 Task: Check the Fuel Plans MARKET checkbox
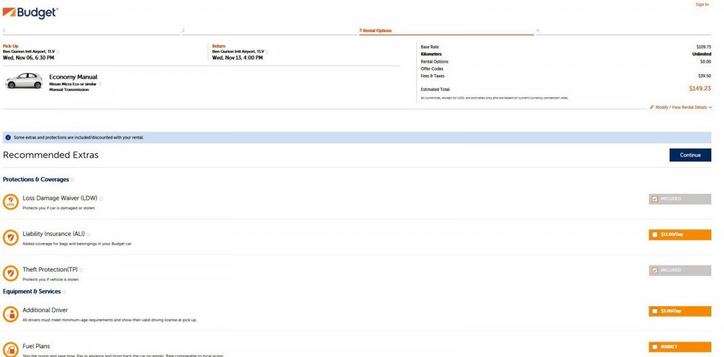pyautogui.click(x=655, y=347)
